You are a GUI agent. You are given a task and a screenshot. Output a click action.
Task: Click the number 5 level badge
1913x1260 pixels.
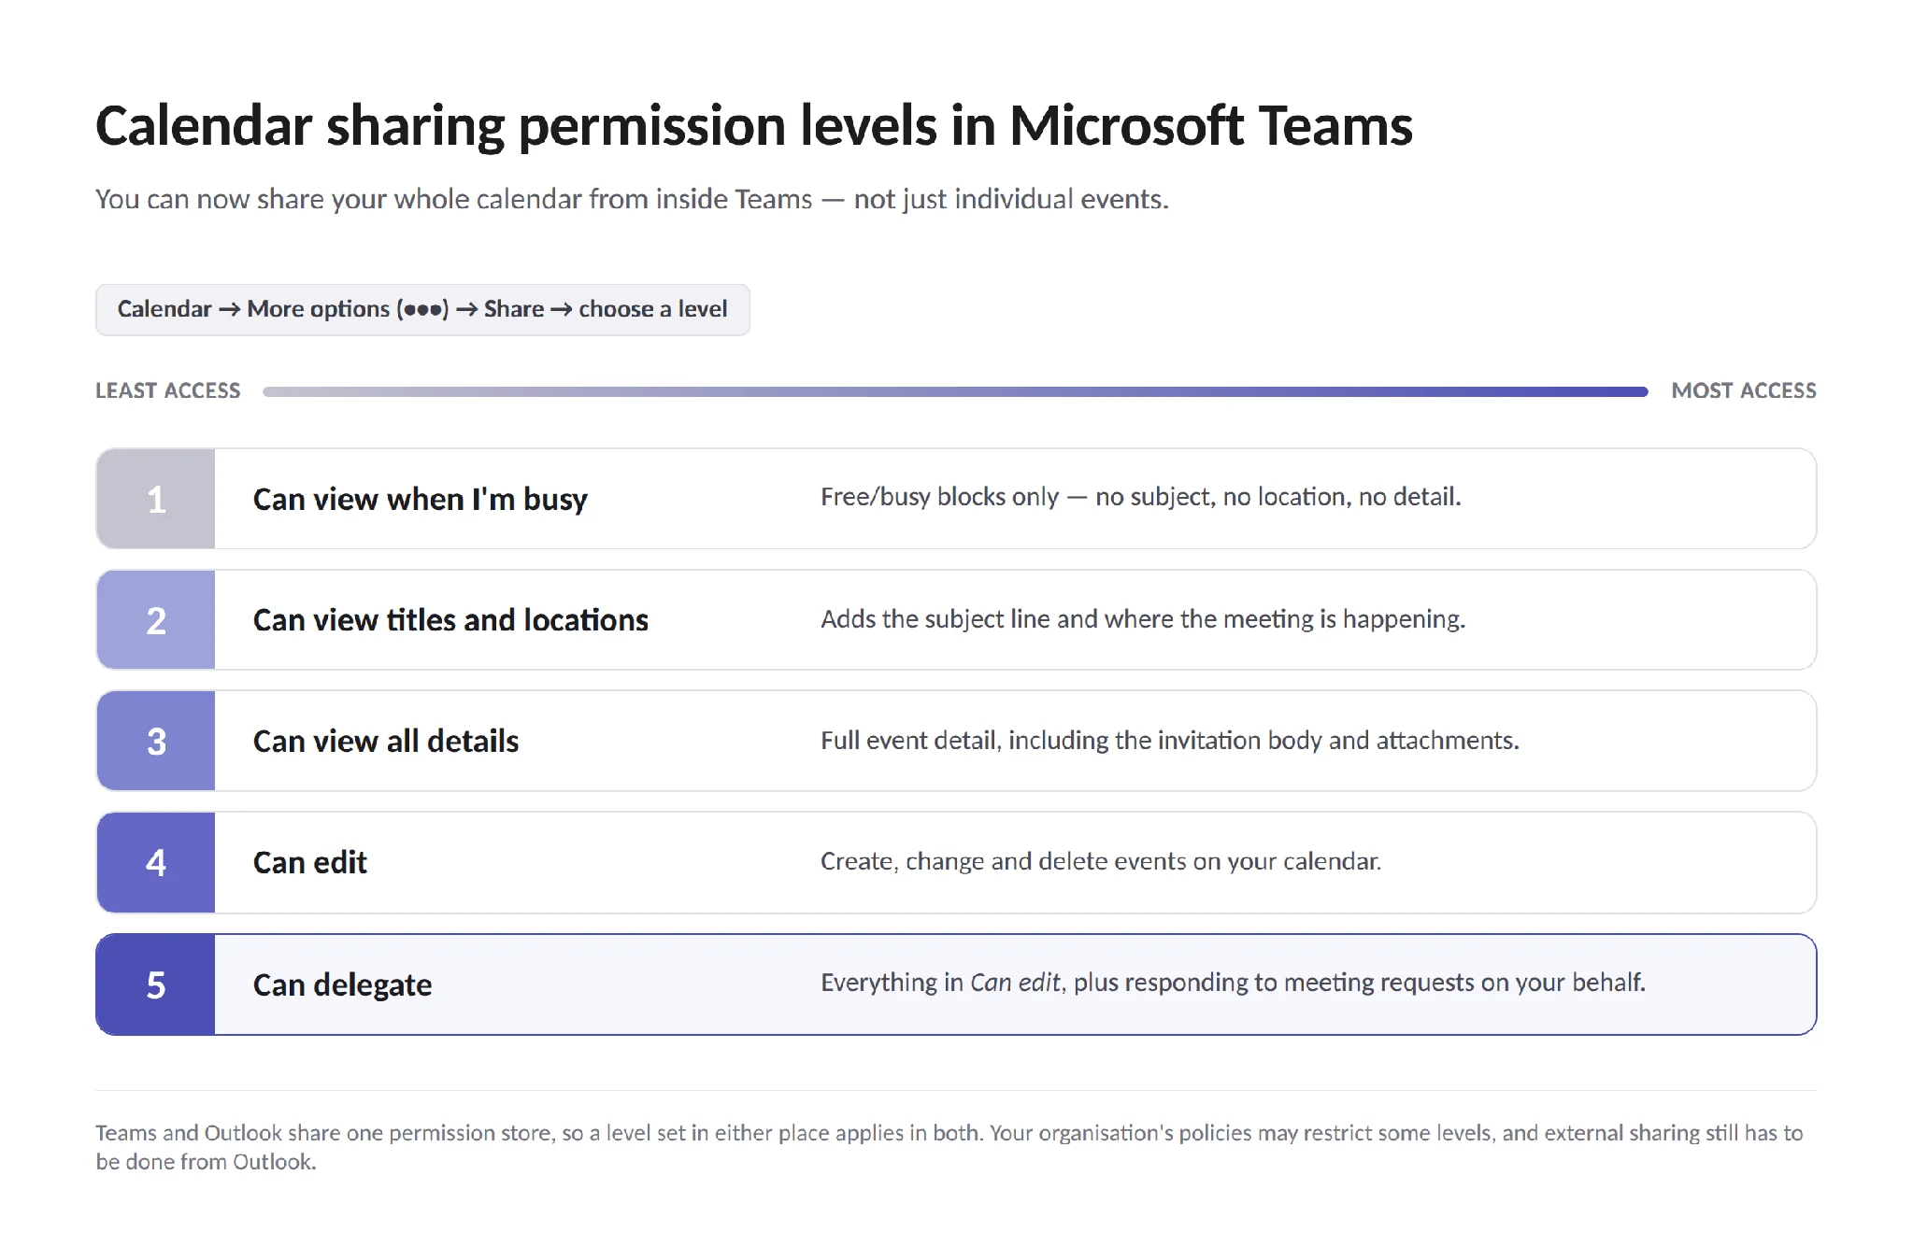point(156,984)
